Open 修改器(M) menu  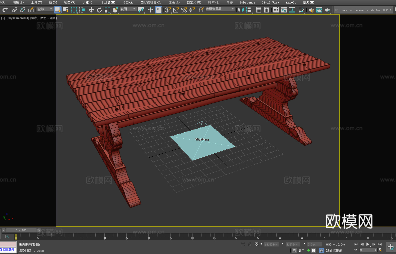[x=108, y=2]
